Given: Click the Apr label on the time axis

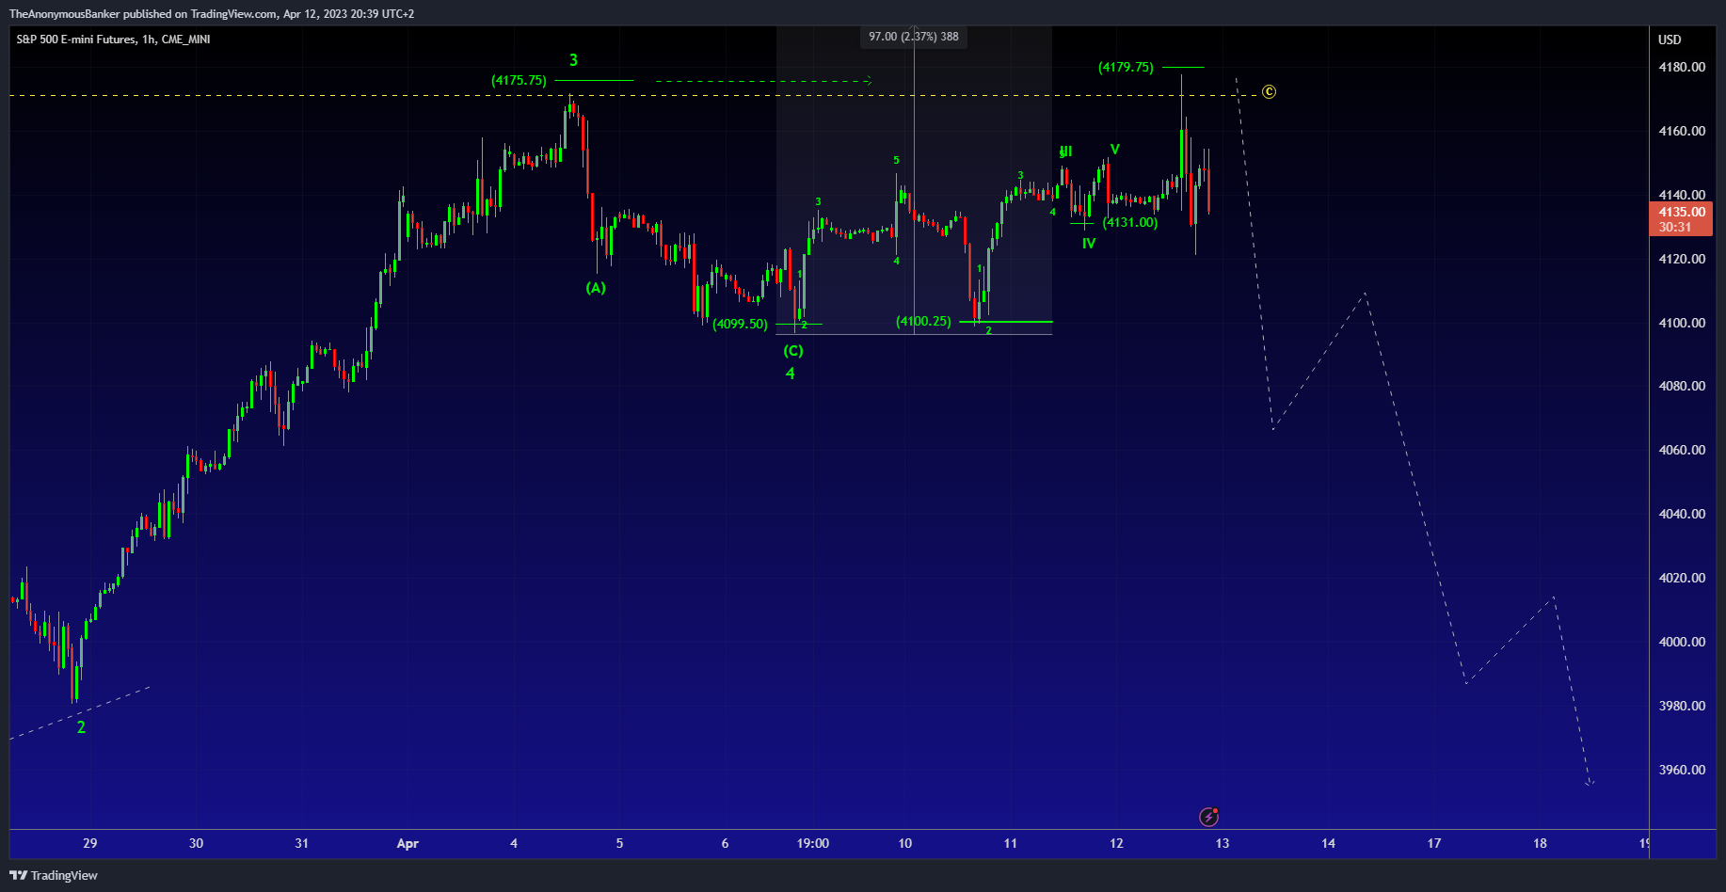Looking at the screenshot, I should 408,843.
